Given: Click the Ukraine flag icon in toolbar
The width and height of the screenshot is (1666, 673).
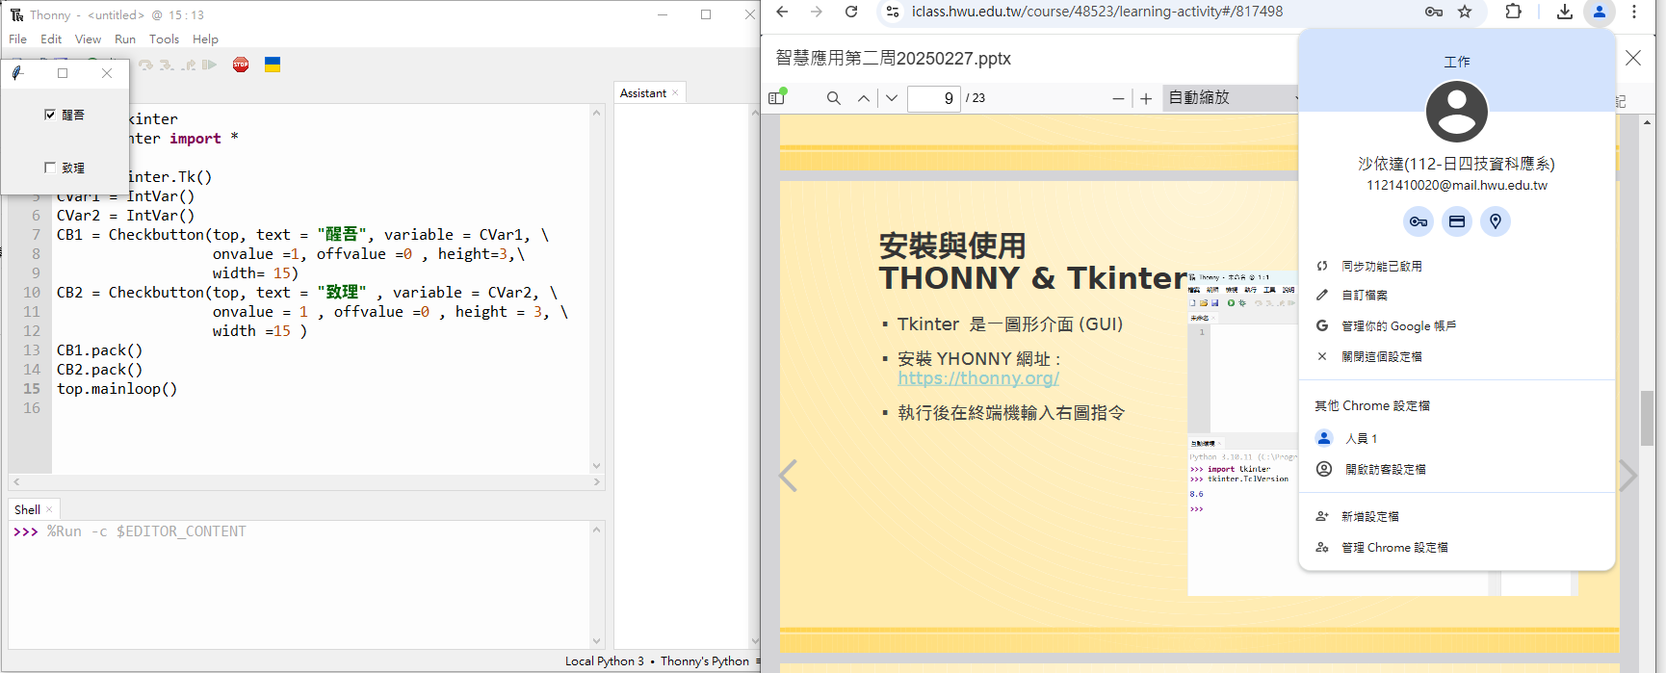Looking at the screenshot, I should [273, 65].
